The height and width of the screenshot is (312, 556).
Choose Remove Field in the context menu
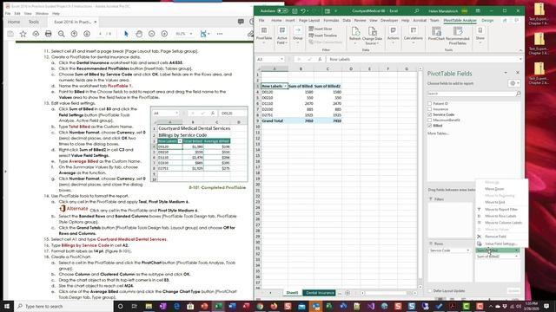tap(495, 237)
